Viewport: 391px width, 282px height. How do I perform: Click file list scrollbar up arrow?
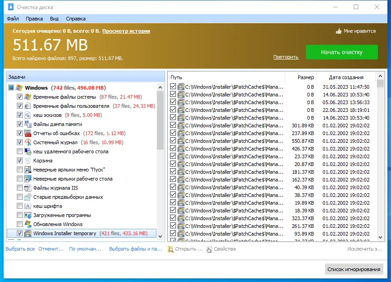click(380, 76)
